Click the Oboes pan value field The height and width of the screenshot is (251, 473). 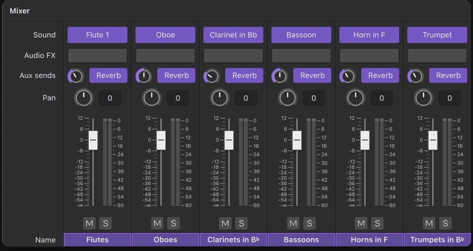(x=178, y=98)
